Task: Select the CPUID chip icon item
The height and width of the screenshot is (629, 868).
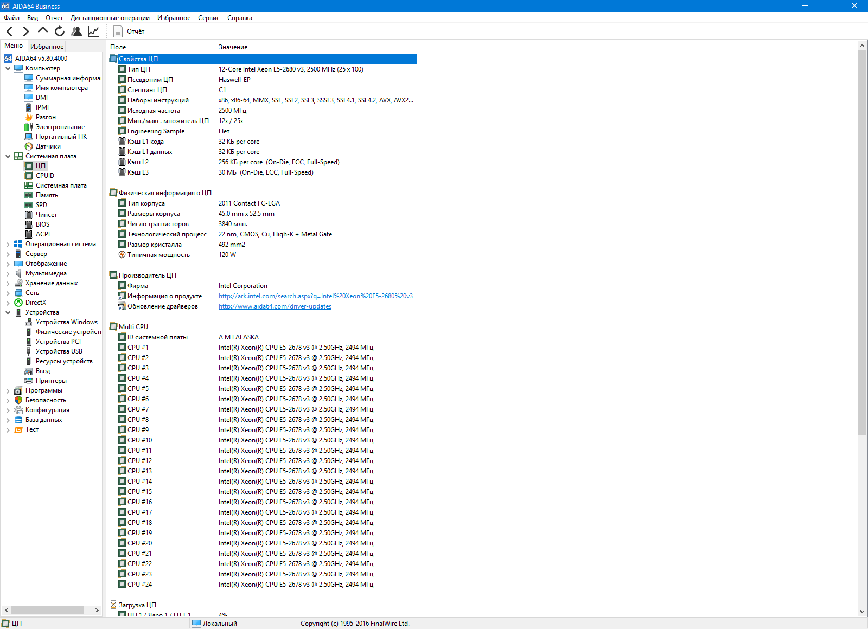Action: tap(29, 176)
